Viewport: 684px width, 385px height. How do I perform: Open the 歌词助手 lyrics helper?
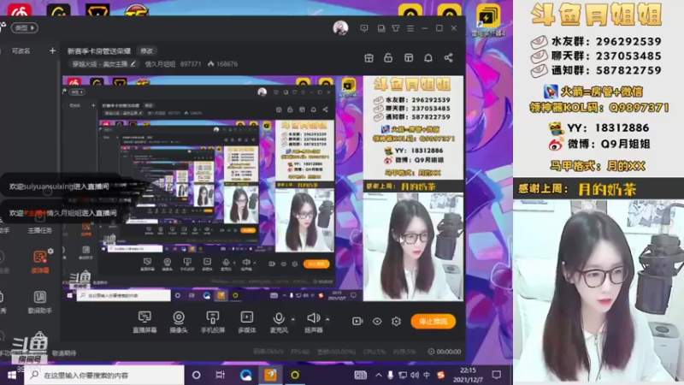[x=39, y=302]
